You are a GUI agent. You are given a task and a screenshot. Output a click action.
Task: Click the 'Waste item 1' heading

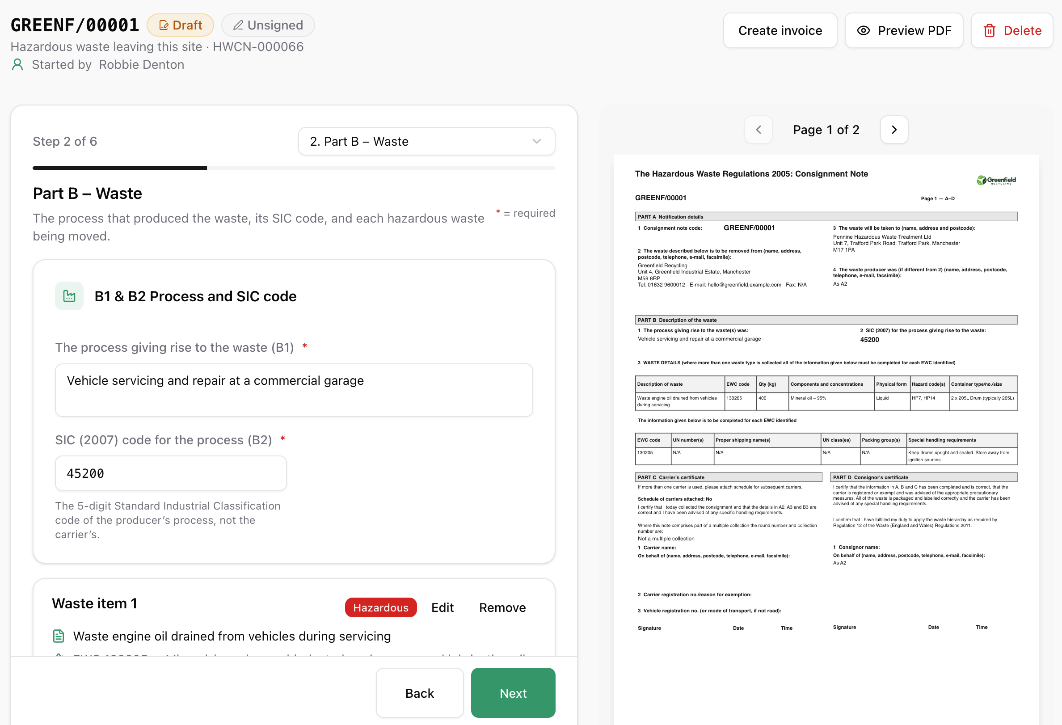click(95, 603)
